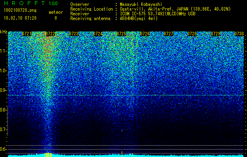Click the 0.7 kHz axis label
Screen dimensions: 247x157
click(x=3, y=130)
